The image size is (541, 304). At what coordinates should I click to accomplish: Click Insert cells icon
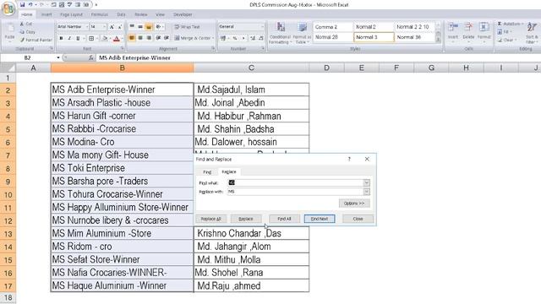pos(453,27)
